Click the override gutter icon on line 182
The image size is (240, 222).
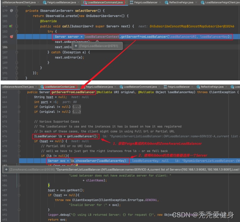coord(11,26)
